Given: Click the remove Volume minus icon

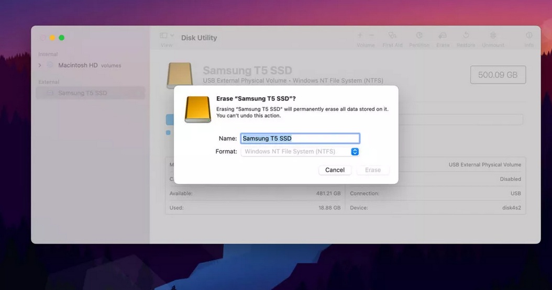Looking at the screenshot, I should pyautogui.click(x=371, y=35).
